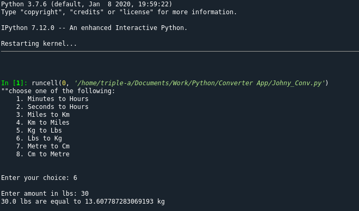This screenshot has height=211, width=359.
Task: Click the "Restarting kernel..." message
Action: pos(39,44)
